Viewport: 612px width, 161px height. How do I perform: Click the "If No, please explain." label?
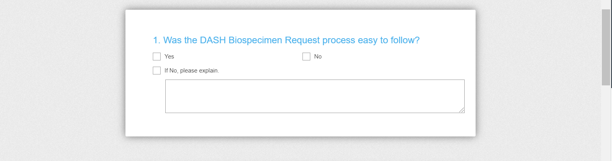coord(192,71)
